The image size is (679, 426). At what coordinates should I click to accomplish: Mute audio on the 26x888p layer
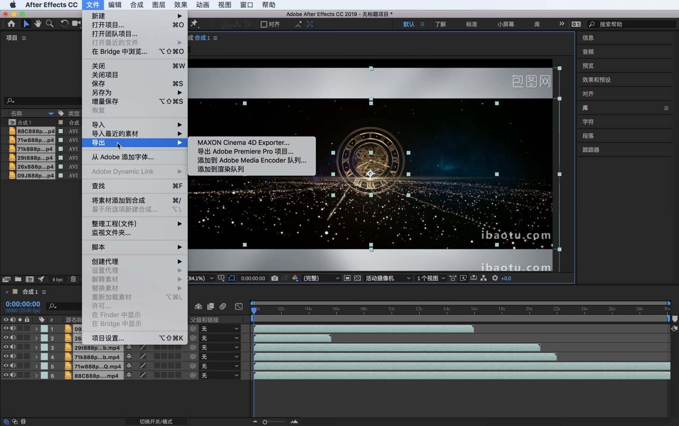13,338
